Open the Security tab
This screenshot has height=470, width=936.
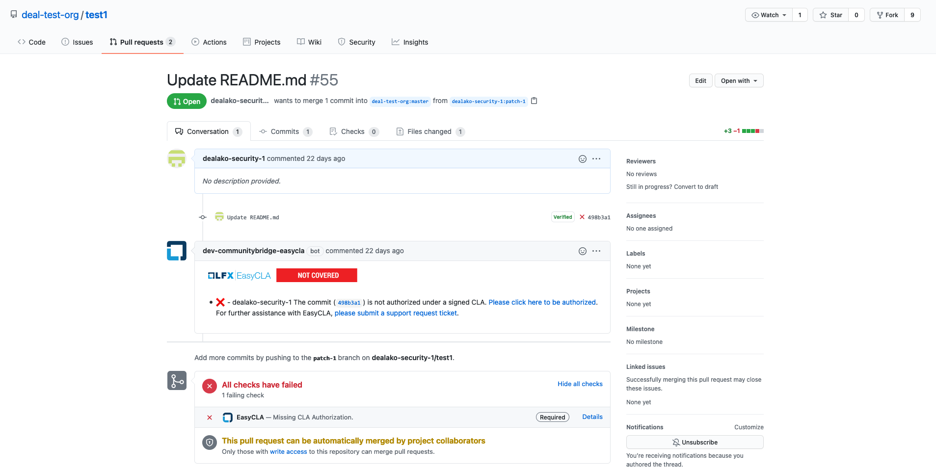click(x=357, y=42)
